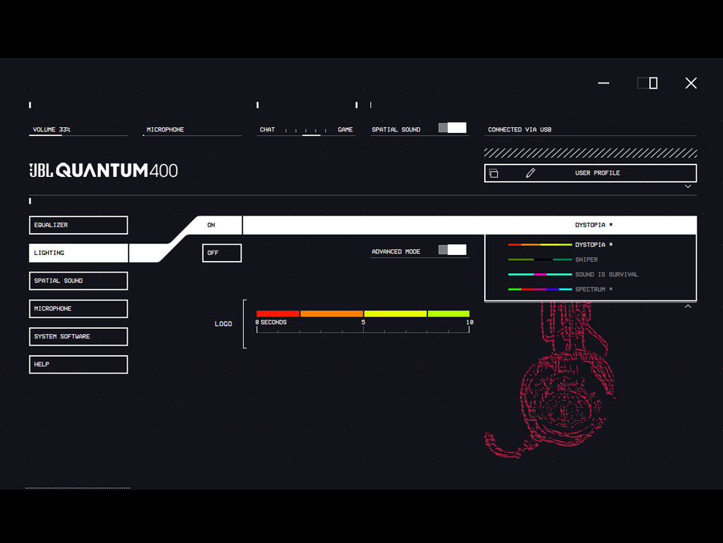The width and height of the screenshot is (723, 543).
Task: Click the lime green segment of logo timeline
Action: (448, 314)
